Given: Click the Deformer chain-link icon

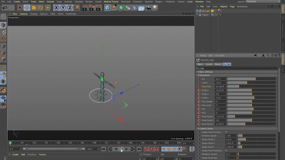Looking at the screenshot, I should pos(134,8).
